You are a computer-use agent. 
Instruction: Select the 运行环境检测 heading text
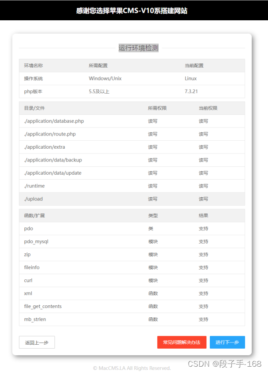[x=138, y=48]
